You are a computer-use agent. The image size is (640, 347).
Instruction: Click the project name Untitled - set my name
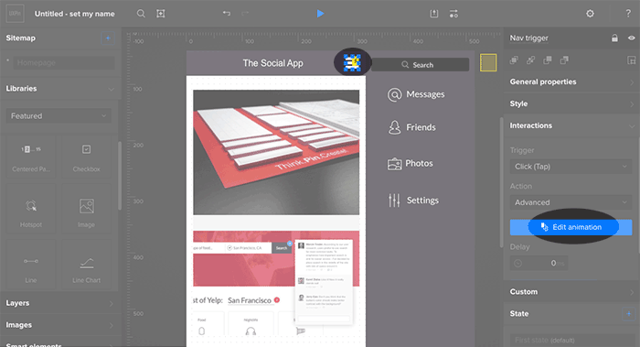click(74, 14)
